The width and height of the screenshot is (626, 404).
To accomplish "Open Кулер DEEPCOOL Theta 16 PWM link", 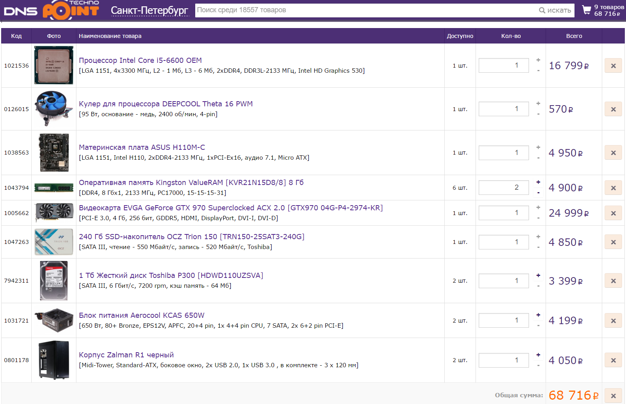I will click(166, 104).
